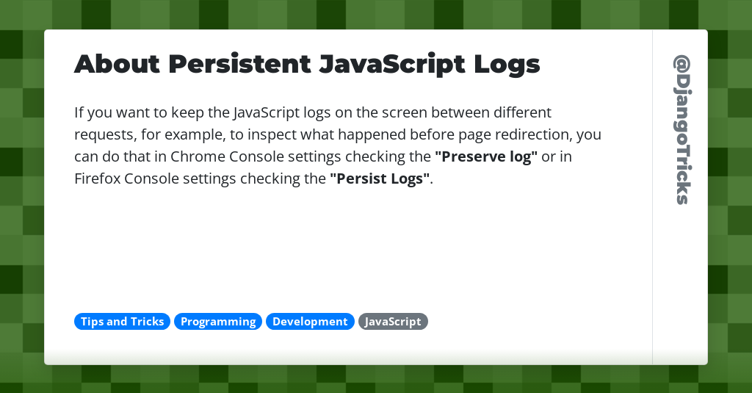Click the bold "Persist Logs" text
The height and width of the screenshot is (393, 752).
380,179
